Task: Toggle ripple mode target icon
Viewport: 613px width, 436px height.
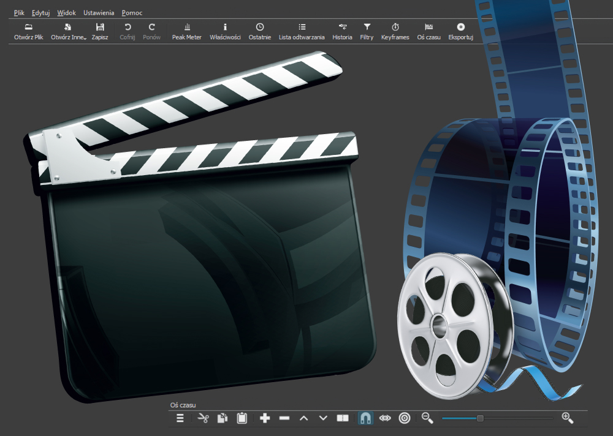Action: pyautogui.click(x=404, y=418)
